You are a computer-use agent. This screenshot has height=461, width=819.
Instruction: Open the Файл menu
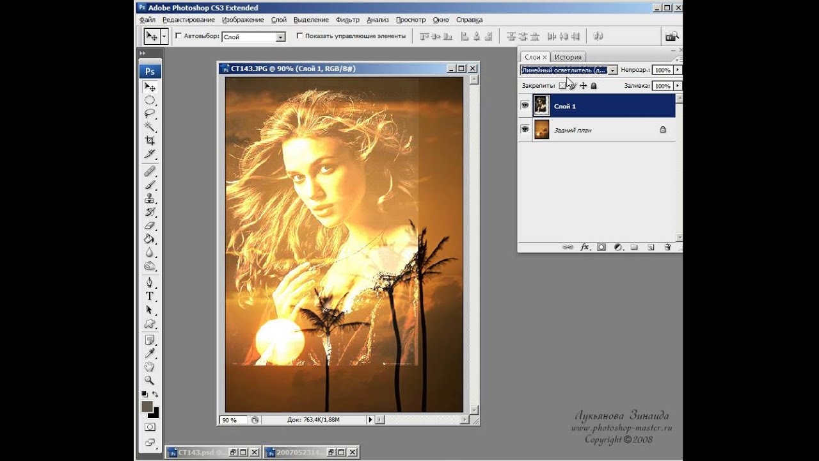point(147,20)
